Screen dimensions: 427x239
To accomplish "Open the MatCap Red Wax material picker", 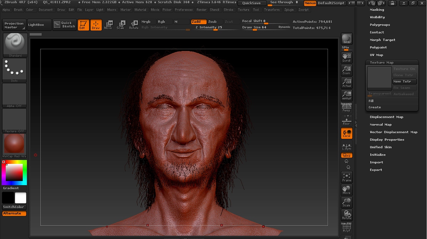I will pos(15,146).
